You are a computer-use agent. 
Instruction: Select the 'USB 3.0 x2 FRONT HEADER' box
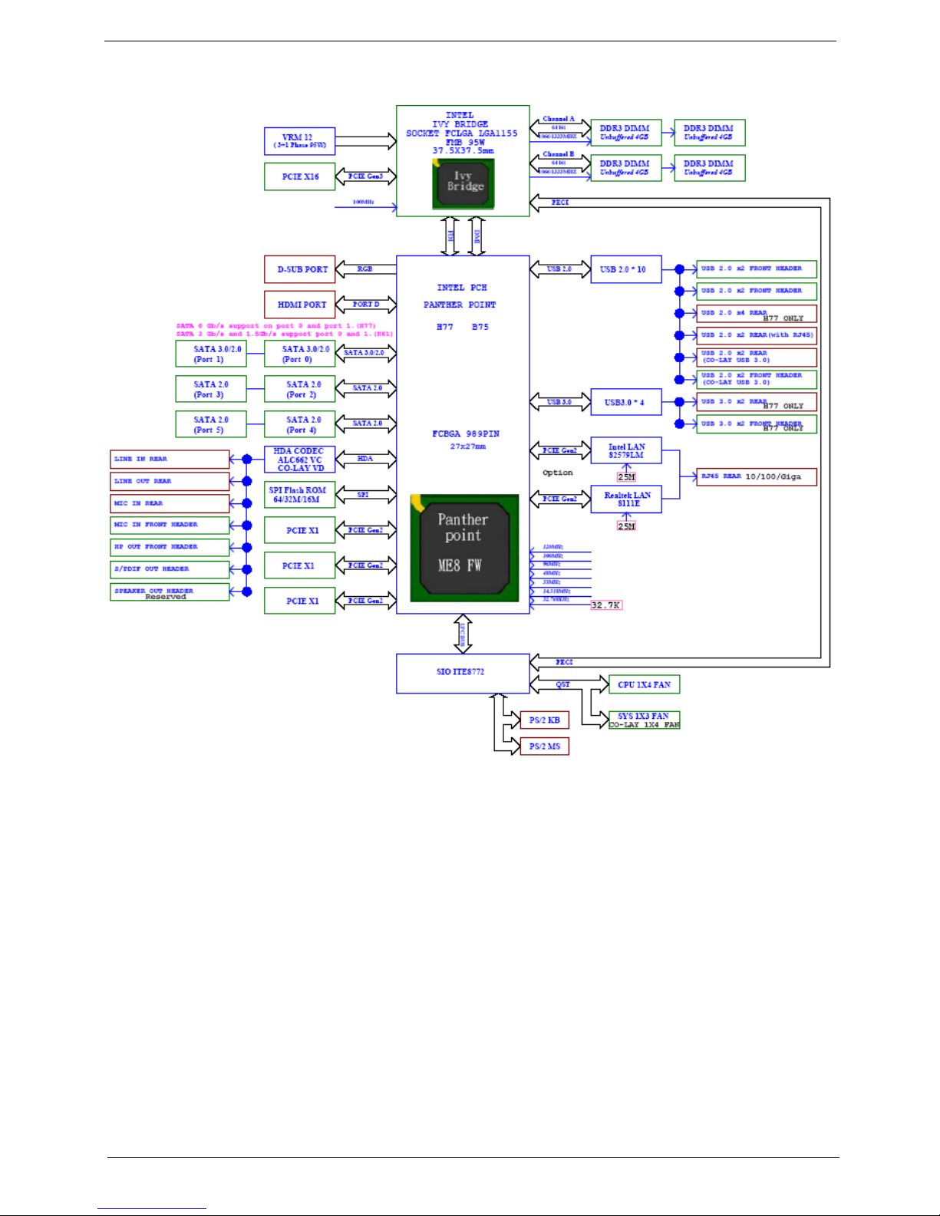pos(757,424)
